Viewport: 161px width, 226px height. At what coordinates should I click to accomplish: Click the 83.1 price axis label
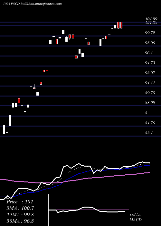click(149, 133)
